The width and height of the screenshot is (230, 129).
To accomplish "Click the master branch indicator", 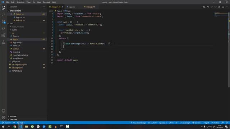I will (x=6, y=123).
